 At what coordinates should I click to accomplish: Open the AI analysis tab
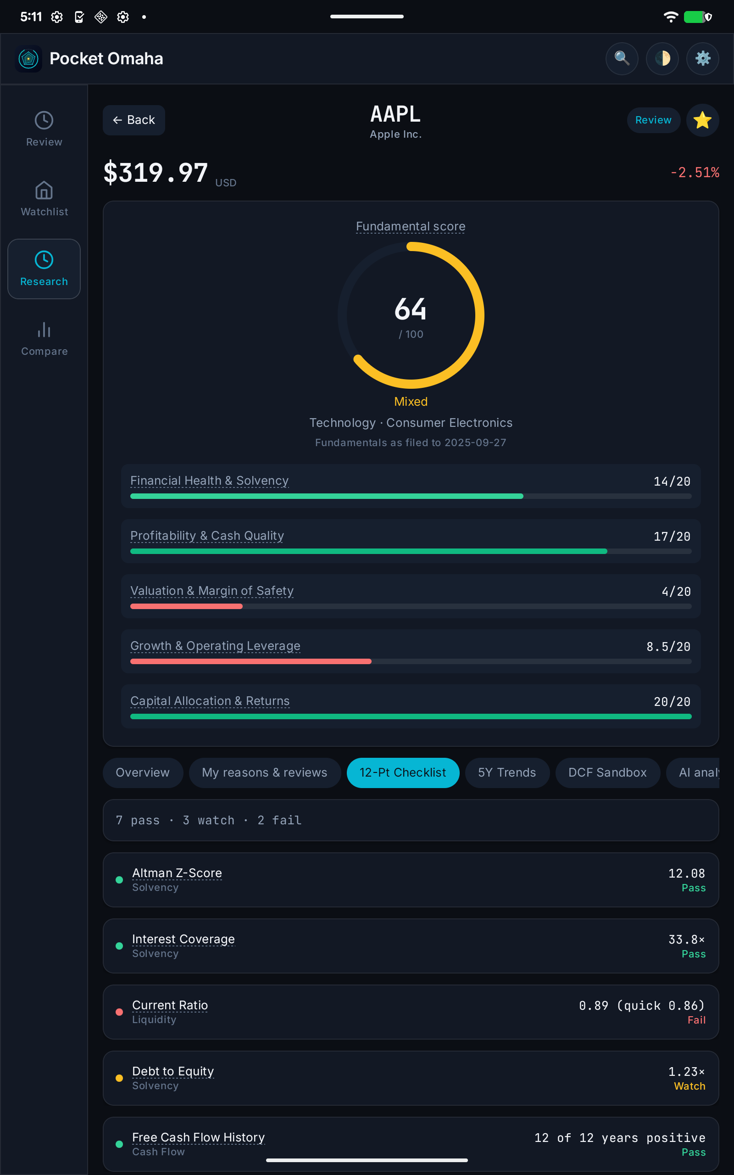pos(693,772)
